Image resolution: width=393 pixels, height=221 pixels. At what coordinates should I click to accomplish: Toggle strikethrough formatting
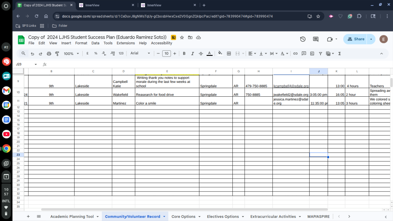click(x=201, y=53)
